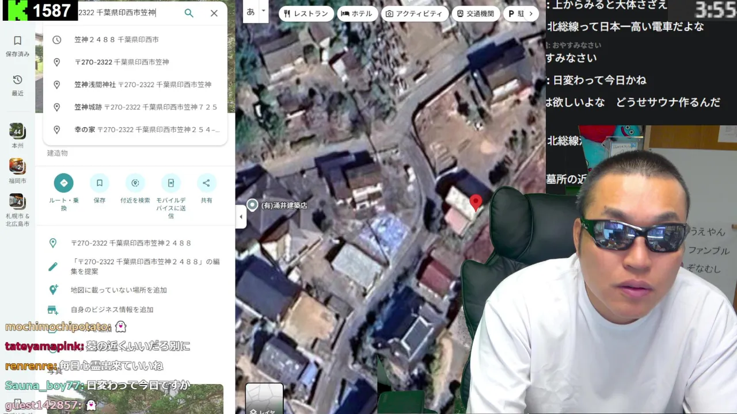Filter by ホテル chip
737x414 pixels.
tap(356, 14)
